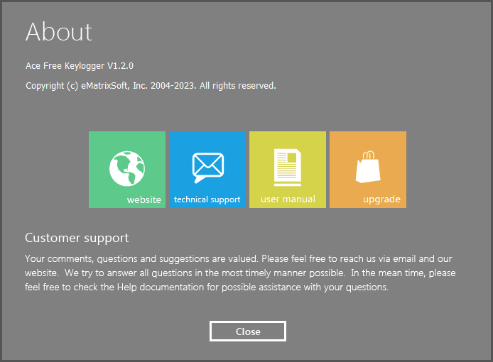Open the upgrade shopping bag tile

click(x=368, y=170)
